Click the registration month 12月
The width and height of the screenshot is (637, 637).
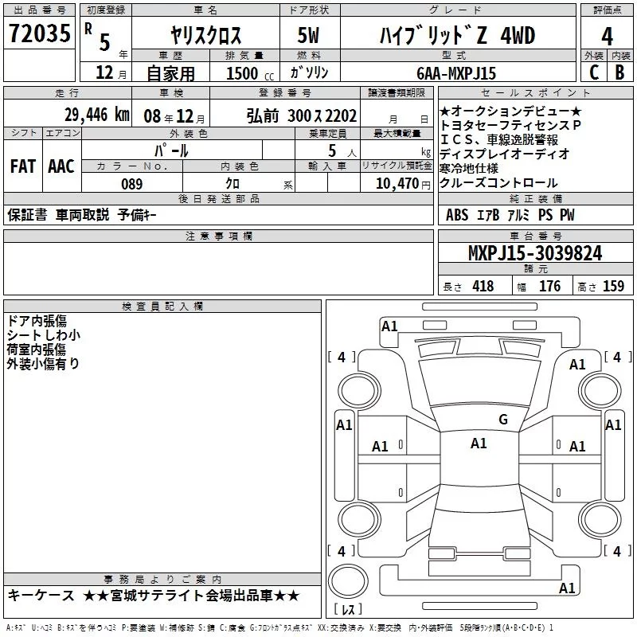pyautogui.click(x=111, y=72)
